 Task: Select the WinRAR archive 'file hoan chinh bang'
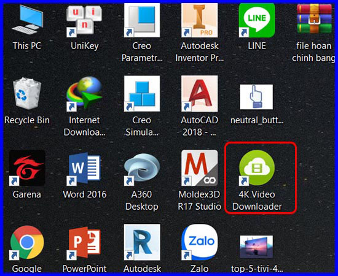[x=314, y=19]
